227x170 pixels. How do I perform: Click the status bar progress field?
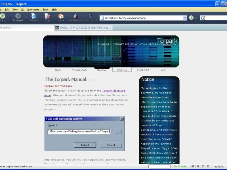(159, 166)
